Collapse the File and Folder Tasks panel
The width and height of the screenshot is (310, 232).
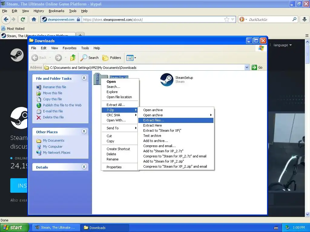pos(84,78)
